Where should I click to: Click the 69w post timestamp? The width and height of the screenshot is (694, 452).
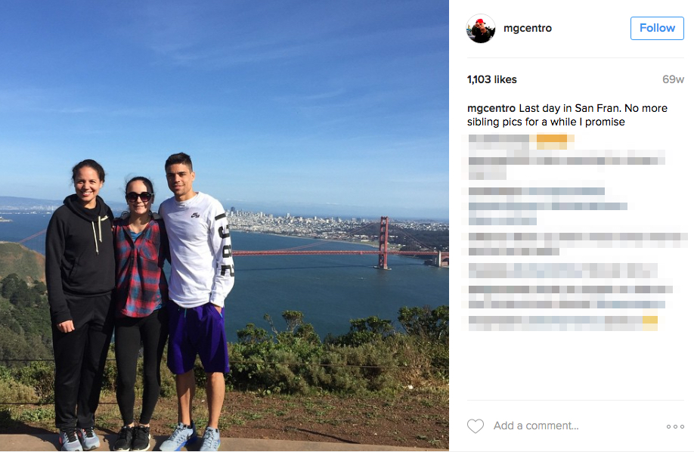click(673, 79)
